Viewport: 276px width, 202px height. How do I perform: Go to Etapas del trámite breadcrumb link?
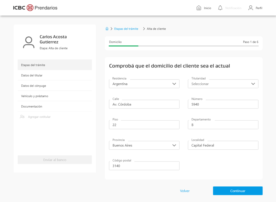[126, 29]
